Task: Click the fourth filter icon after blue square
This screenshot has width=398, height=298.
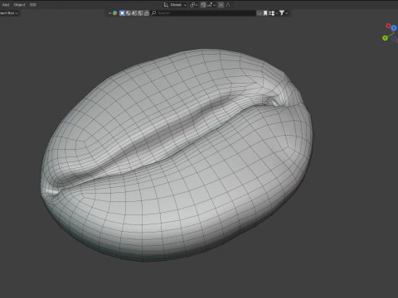Action: (140, 13)
